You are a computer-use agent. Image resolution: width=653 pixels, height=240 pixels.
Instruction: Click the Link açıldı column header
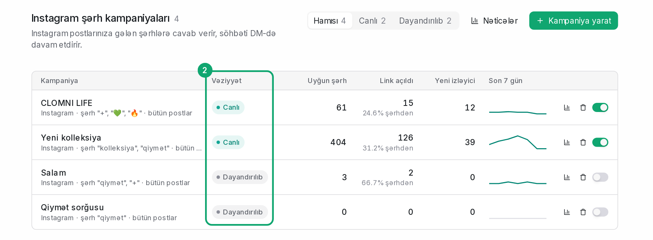tap(396, 81)
